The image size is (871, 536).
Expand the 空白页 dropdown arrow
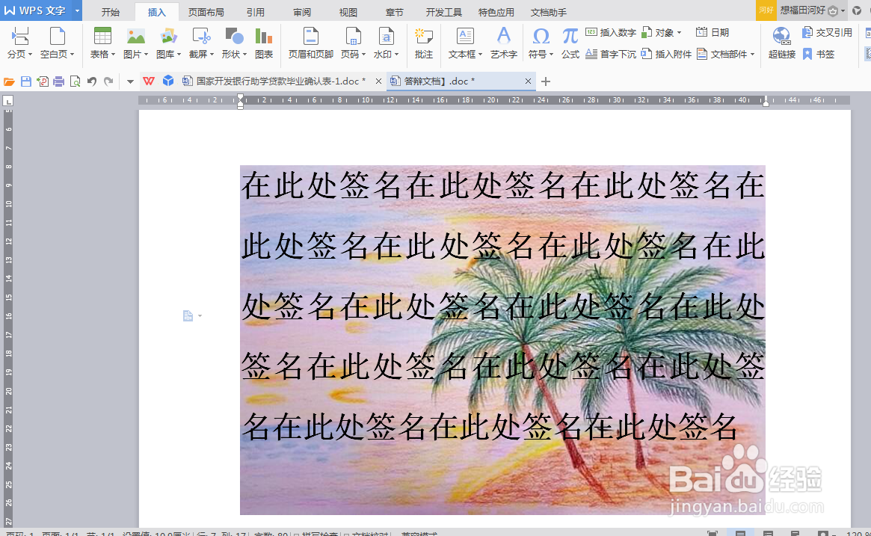(73, 55)
